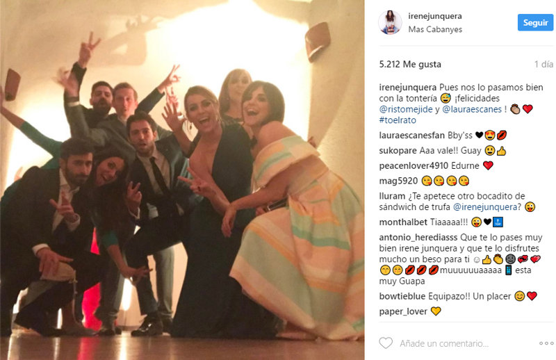This screenshot has height=360, width=556.
Task: Open the #toelrato hashtag
Action: (398, 120)
